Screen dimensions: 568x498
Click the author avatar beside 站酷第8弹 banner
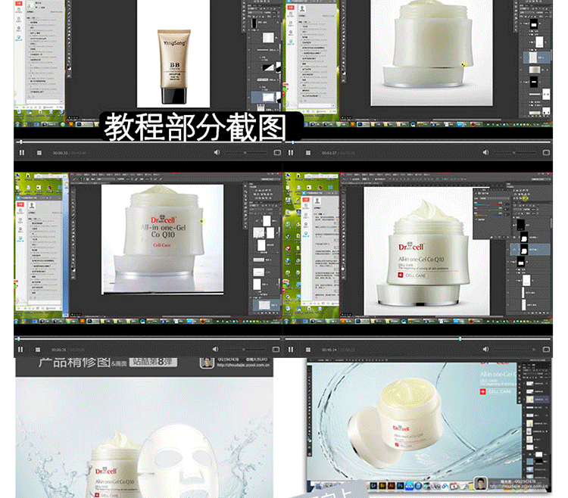[x=207, y=363]
